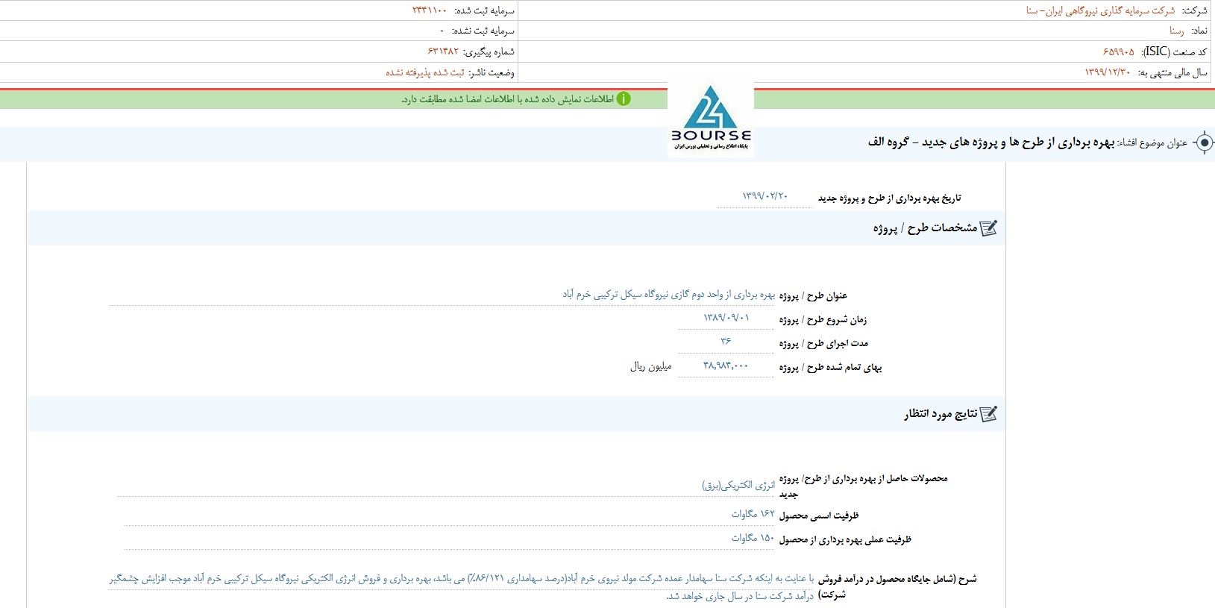Click the label عنوان طرح / پروژه
Image resolution: width=1215 pixels, height=608 pixels.
point(814,296)
